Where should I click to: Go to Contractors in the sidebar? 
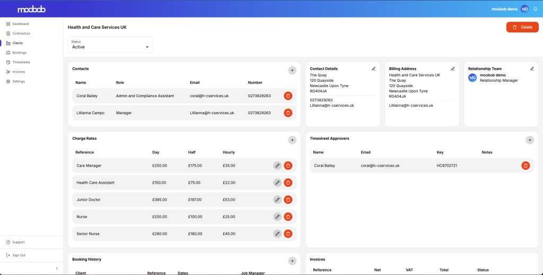(21, 33)
